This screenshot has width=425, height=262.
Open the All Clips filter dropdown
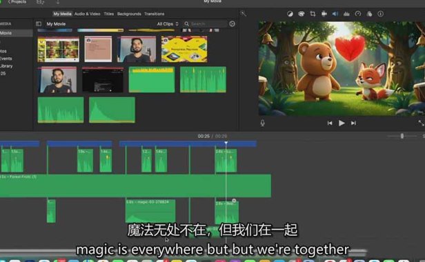tap(168, 24)
